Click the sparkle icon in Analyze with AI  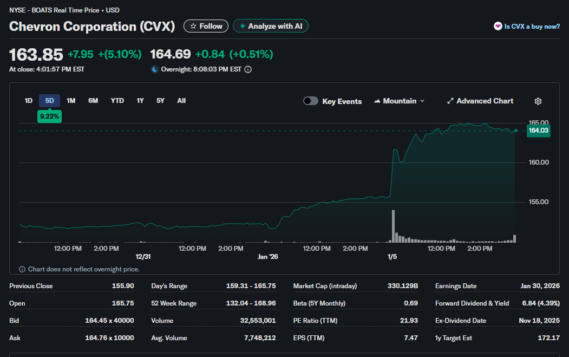243,26
